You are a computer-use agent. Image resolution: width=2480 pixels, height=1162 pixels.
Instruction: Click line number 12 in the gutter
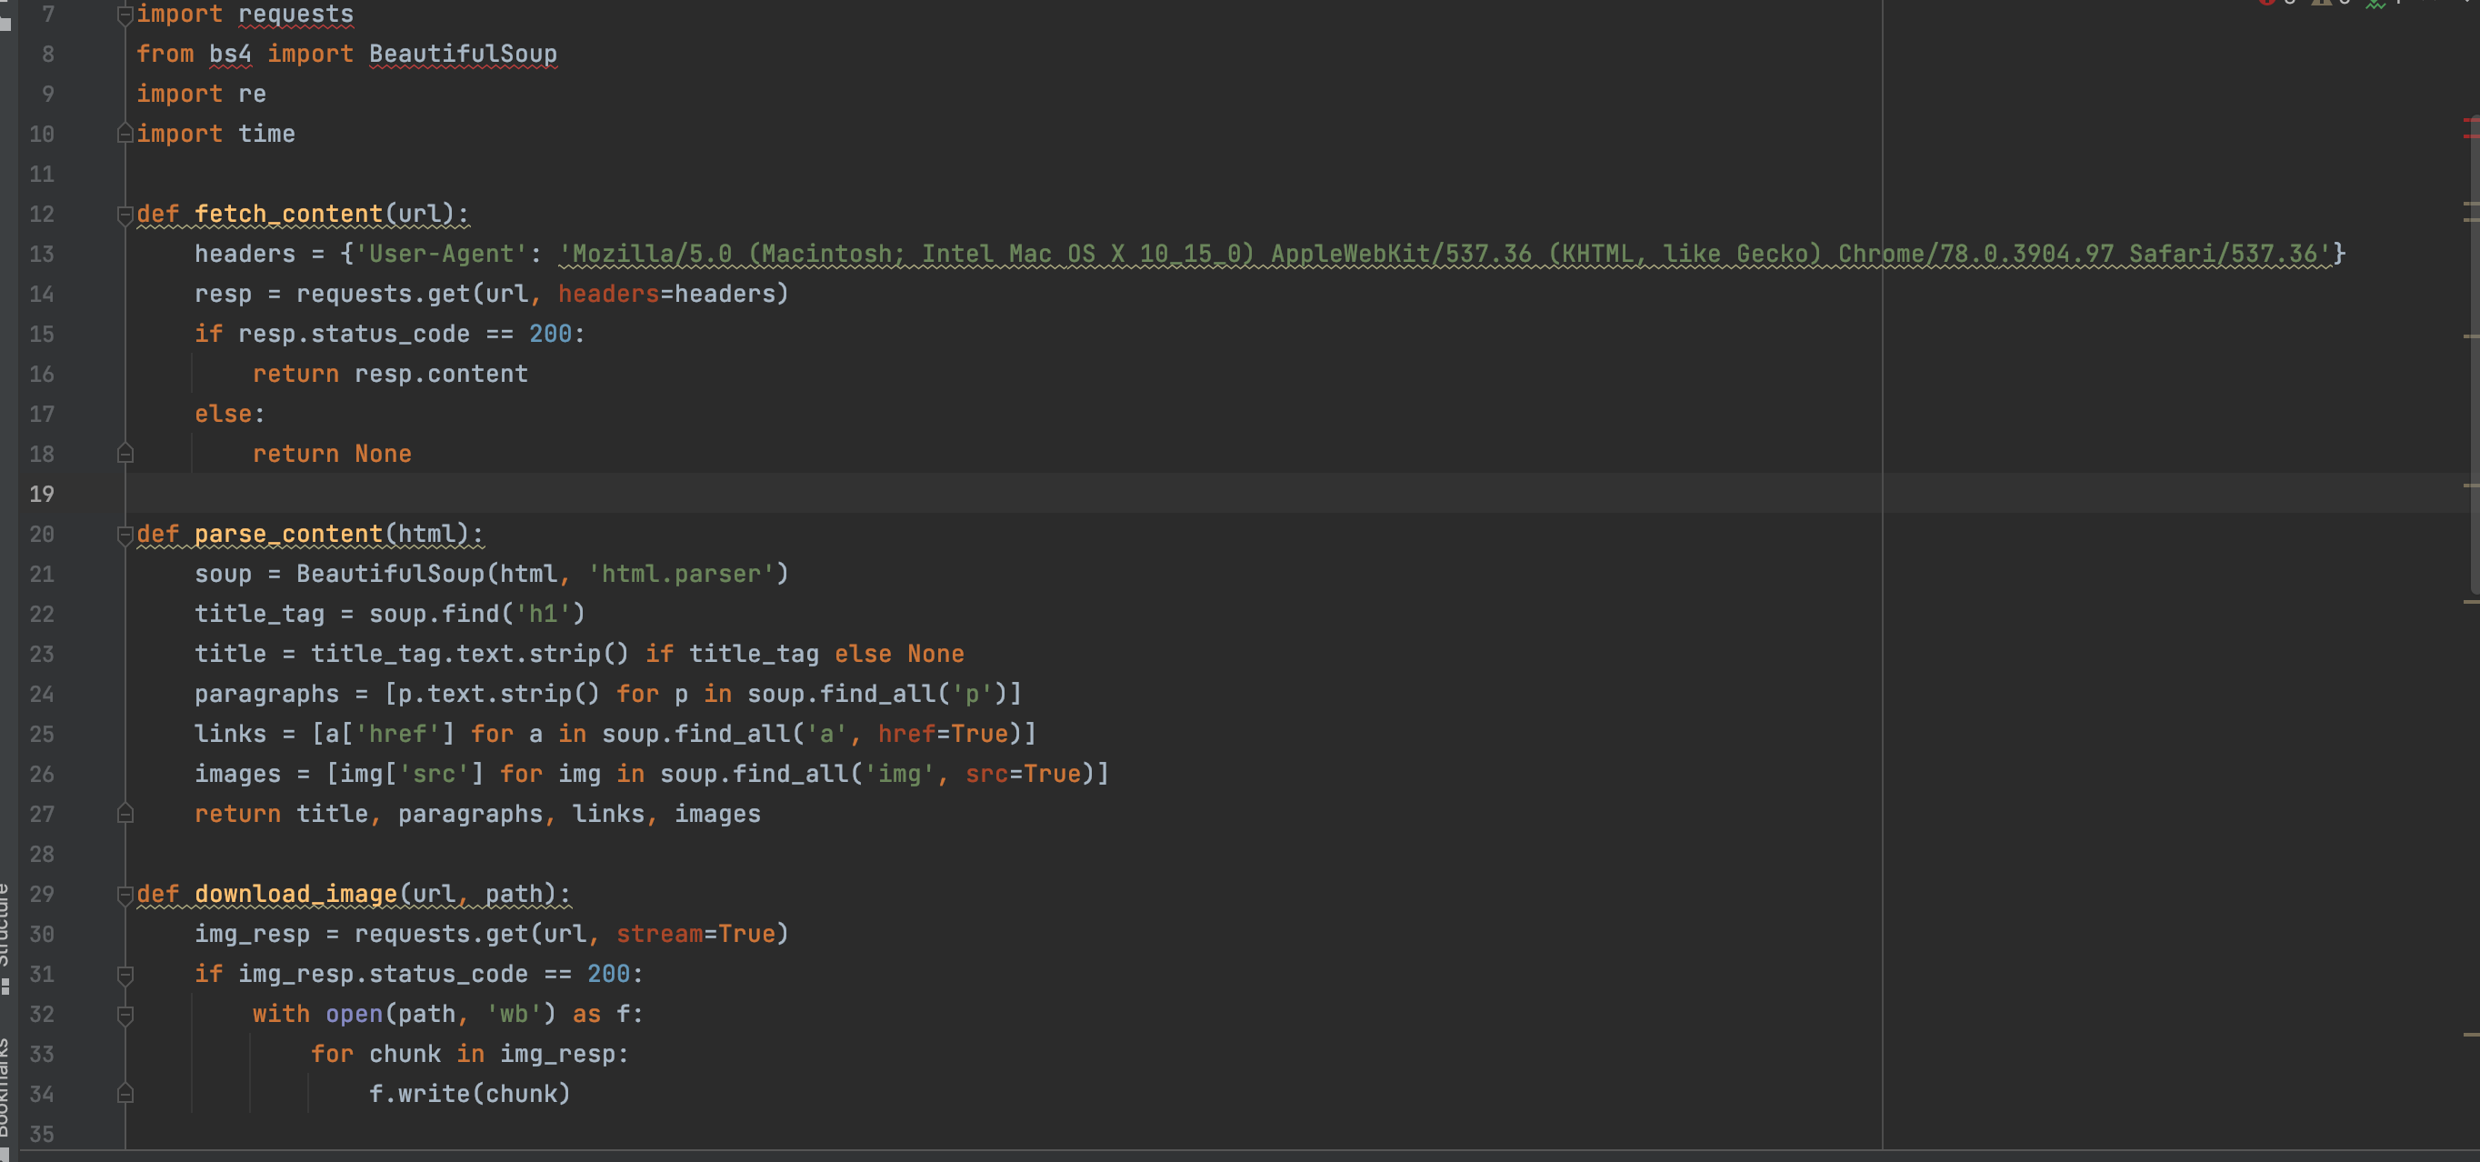click(42, 214)
